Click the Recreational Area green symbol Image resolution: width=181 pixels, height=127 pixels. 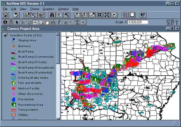point(14,105)
